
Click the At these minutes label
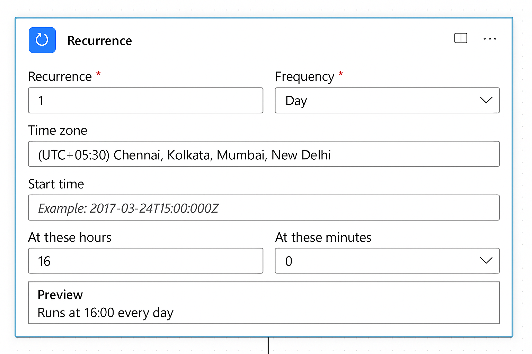[x=323, y=237]
